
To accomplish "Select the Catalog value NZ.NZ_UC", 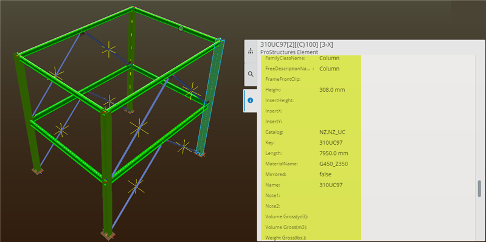I will (332, 132).
